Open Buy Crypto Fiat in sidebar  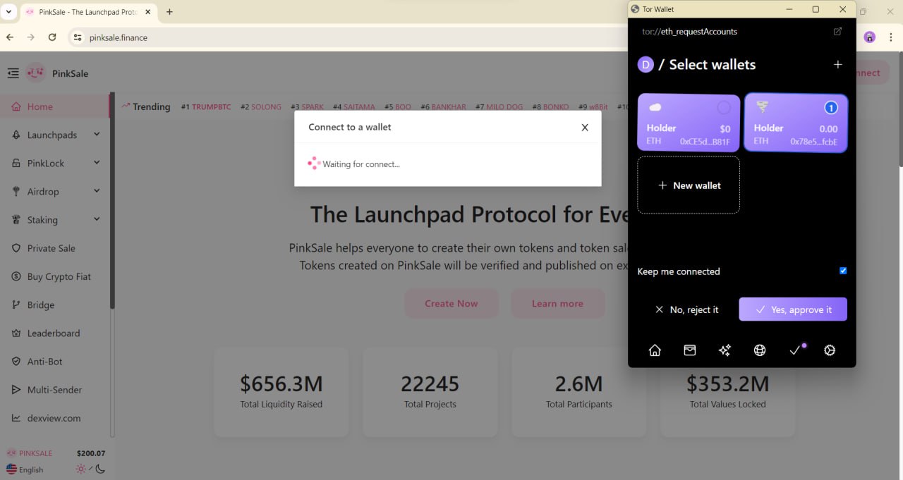tap(55, 276)
